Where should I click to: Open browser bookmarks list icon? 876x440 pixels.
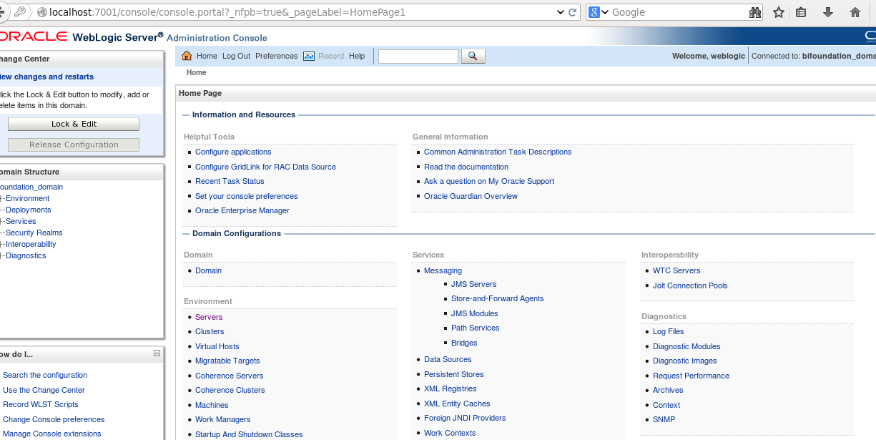(802, 12)
